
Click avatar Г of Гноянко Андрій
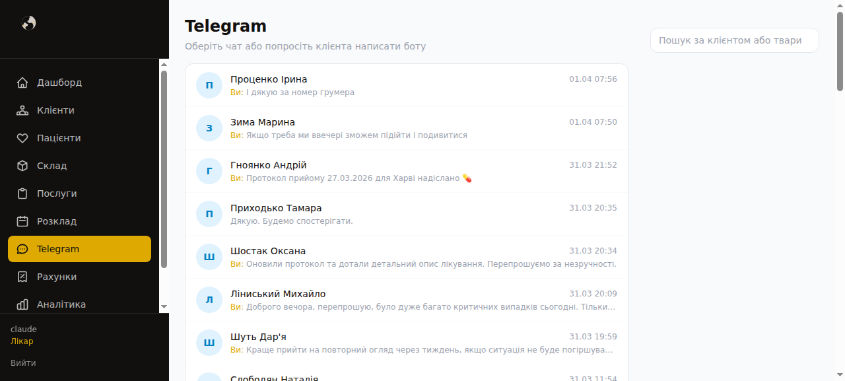pos(209,171)
